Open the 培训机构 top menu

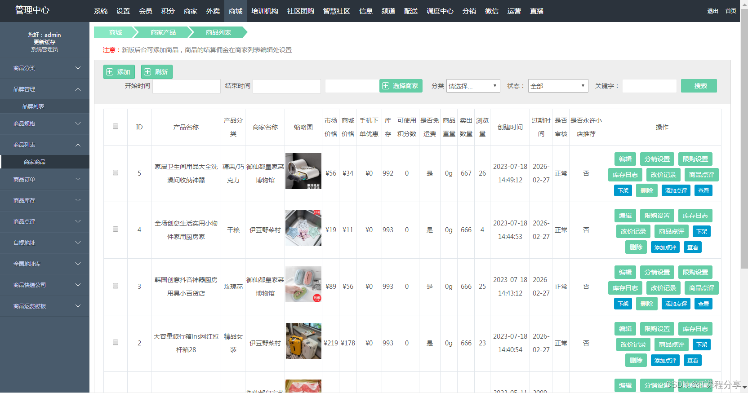[x=265, y=11]
